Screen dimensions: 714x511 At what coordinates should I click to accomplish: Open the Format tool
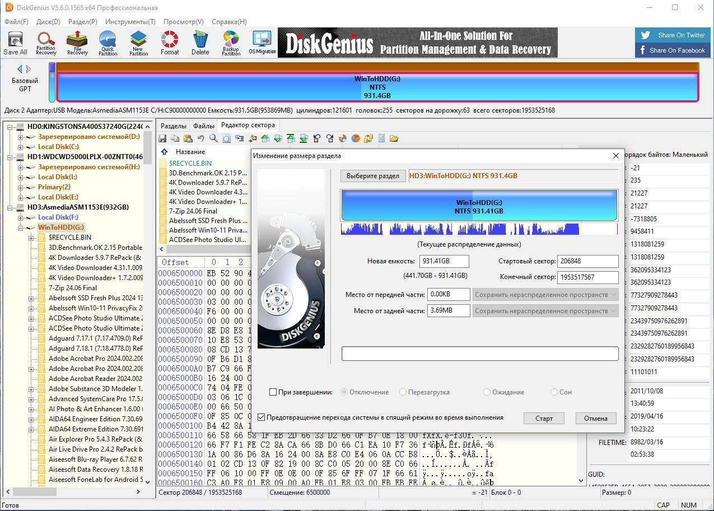click(x=170, y=41)
